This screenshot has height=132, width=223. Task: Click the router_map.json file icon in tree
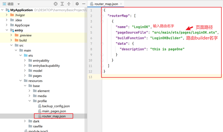40,116
